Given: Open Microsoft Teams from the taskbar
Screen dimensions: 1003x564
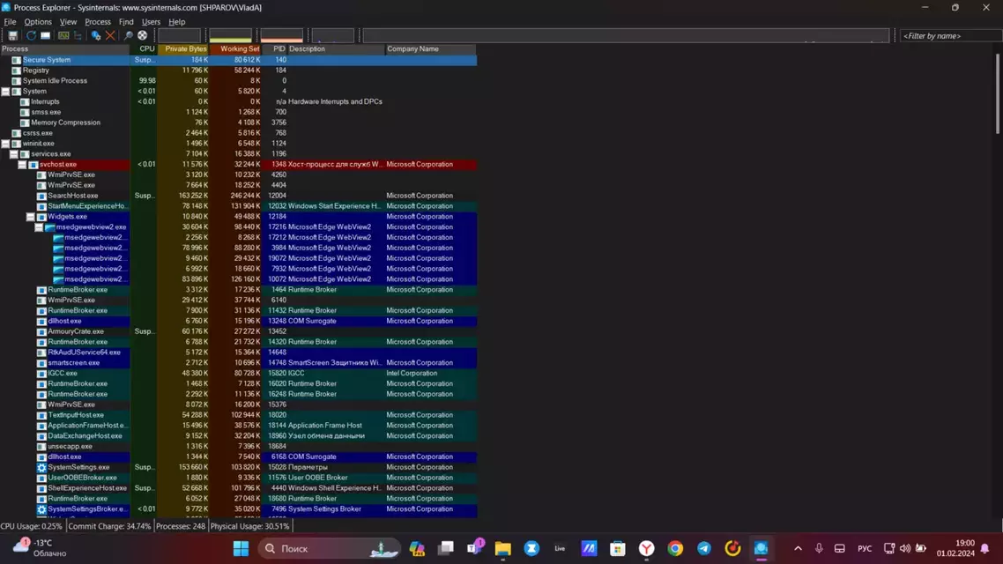Looking at the screenshot, I should point(475,548).
